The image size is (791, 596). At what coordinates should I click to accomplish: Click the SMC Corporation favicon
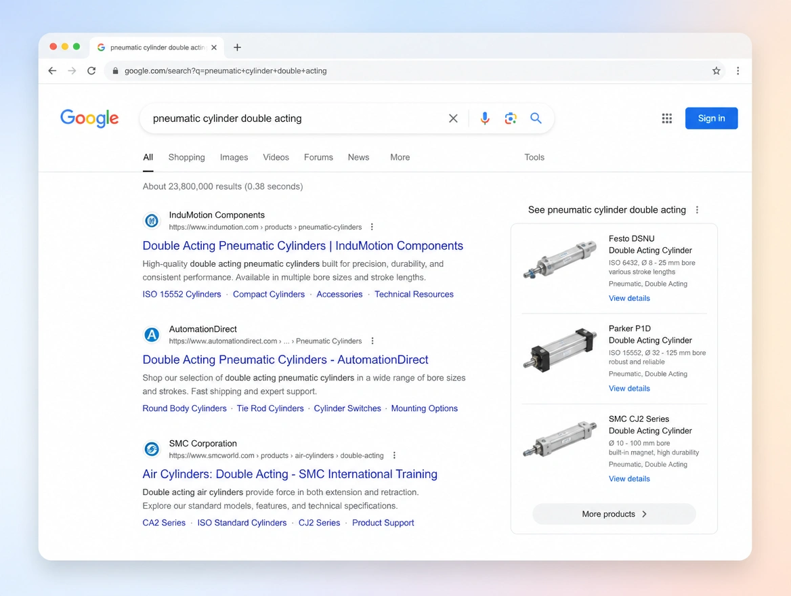pyautogui.click(x=152, y=448)
